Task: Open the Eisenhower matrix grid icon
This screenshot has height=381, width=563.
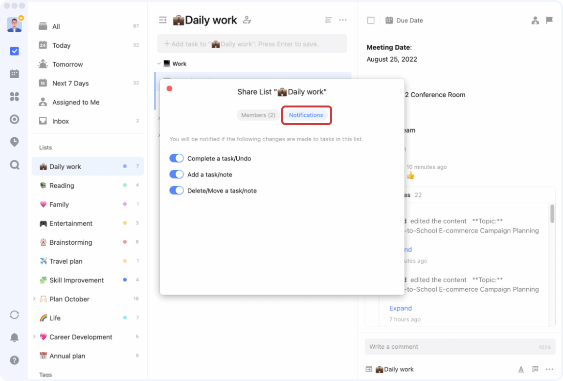Action: point(14,96)
